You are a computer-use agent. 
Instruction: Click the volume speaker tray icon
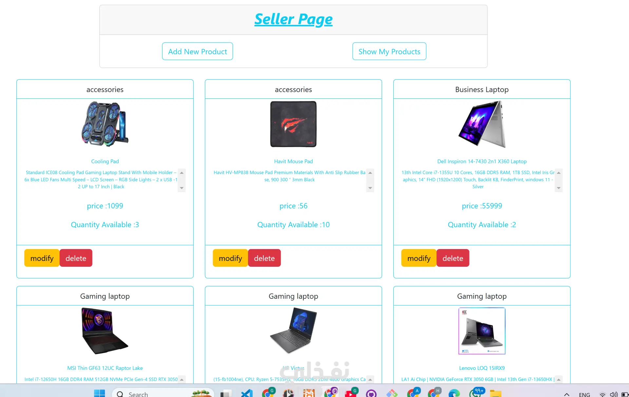[614, 394]
